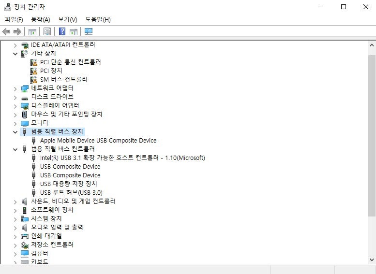The height and width of the screenshot is (274, 376).
Task: Expand the 네트워크 어댑터 node
Action: coord(15,89)
